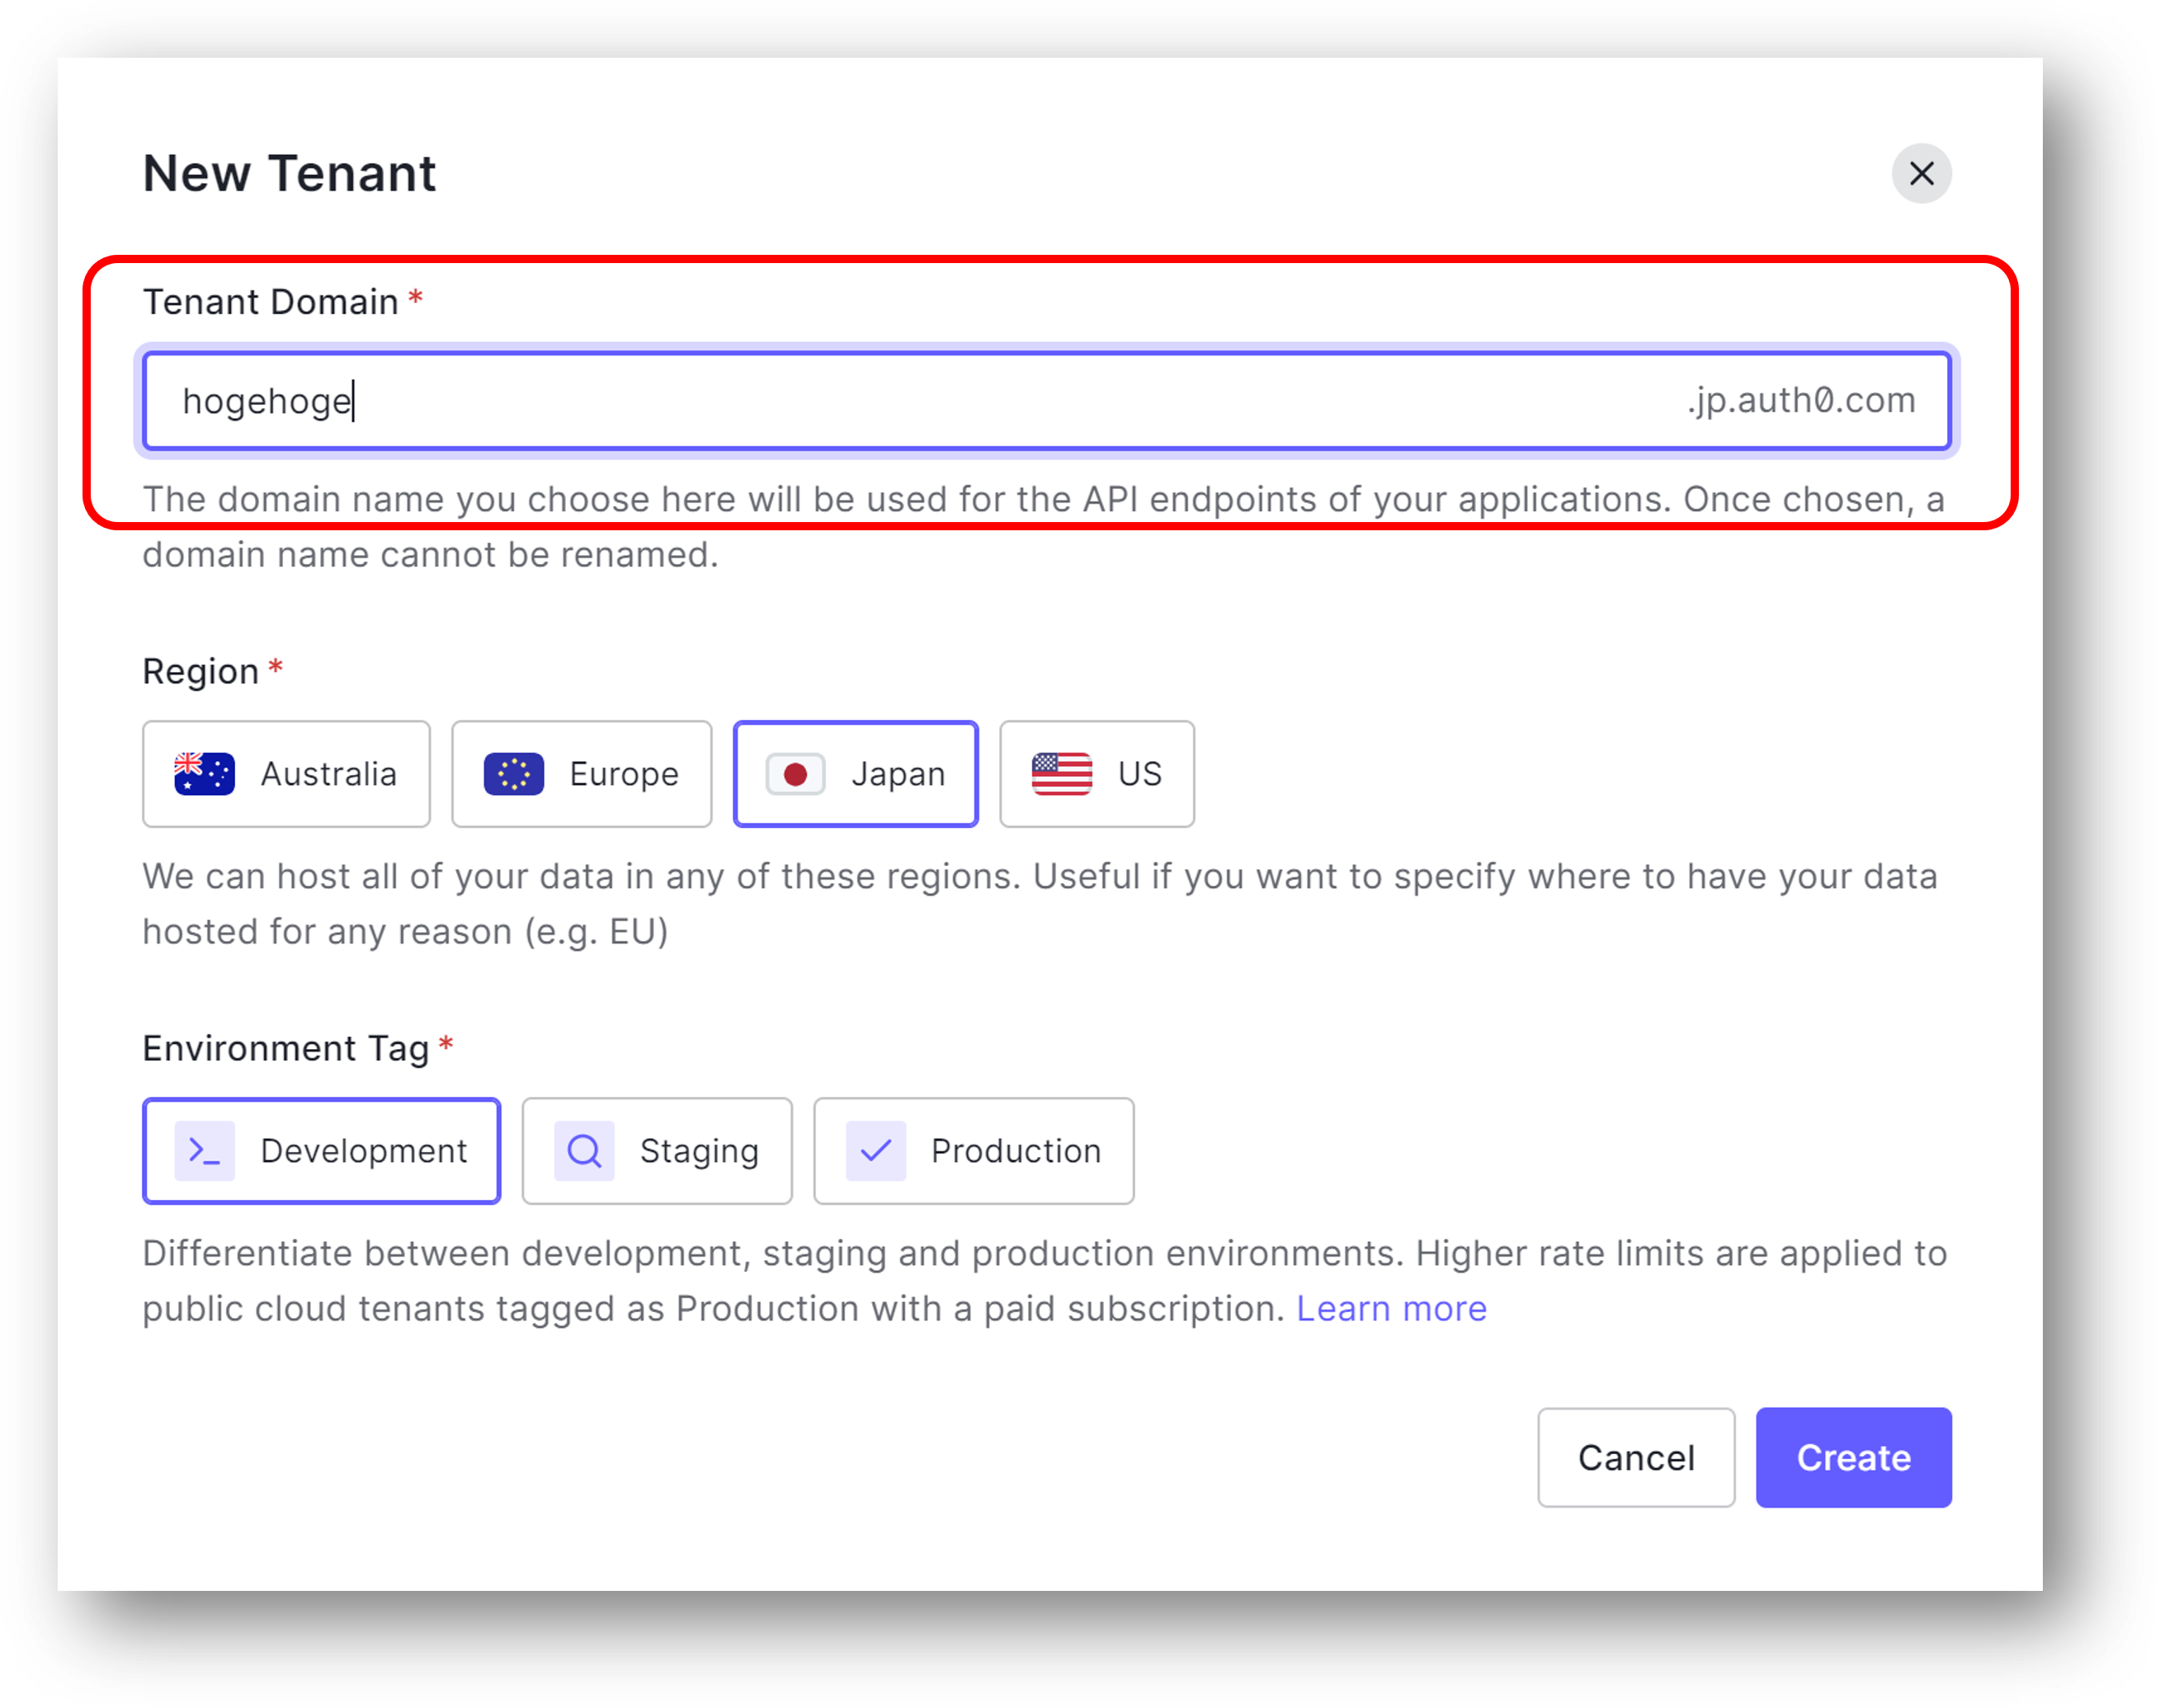Select the Japan region option
The height and width of the screenshot is (1708, 2160).
coord(856,773)
